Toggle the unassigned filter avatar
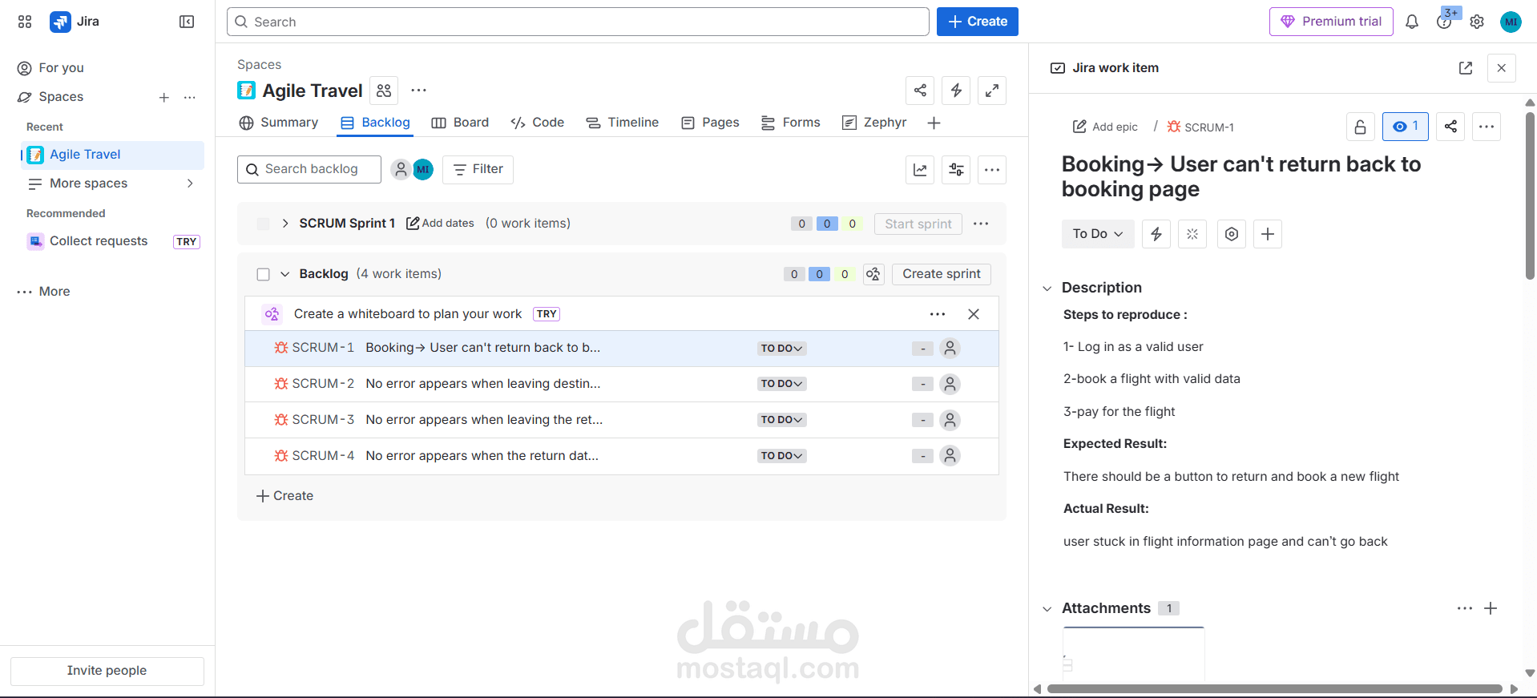Image resolution: width=1537 pixels, height=698 pixels. [401, 169]
